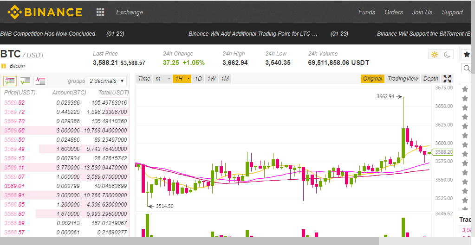475x245 pixels.
Task: Click the Bitcoin info icon
Action: point(4,66)
